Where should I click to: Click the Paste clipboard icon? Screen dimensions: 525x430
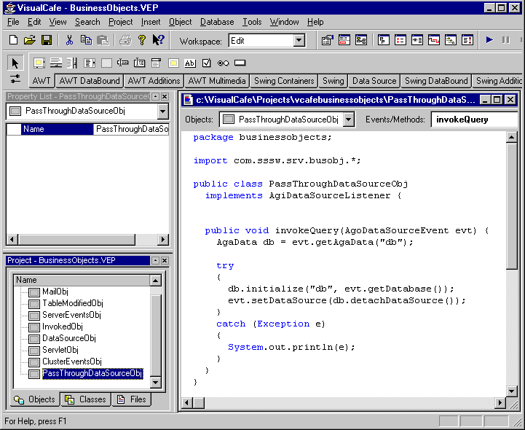103,40
